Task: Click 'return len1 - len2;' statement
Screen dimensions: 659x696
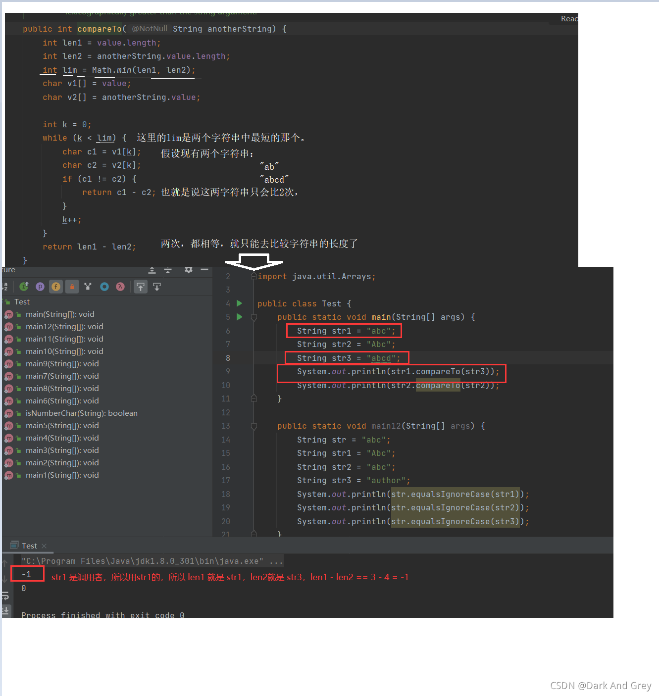Action: click(89, 247)
